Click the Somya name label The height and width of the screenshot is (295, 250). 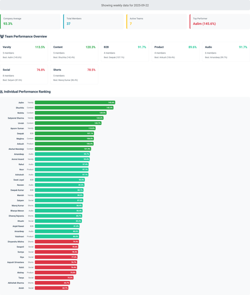(x=21, y=252)
